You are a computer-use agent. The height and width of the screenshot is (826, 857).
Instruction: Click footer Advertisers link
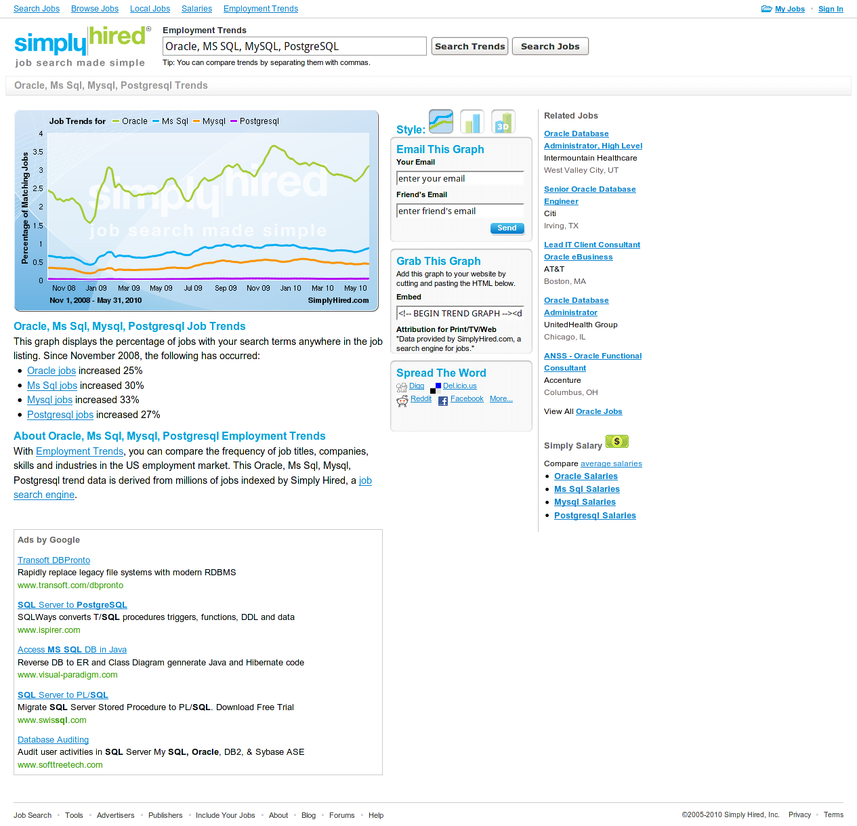coord(116,815)
